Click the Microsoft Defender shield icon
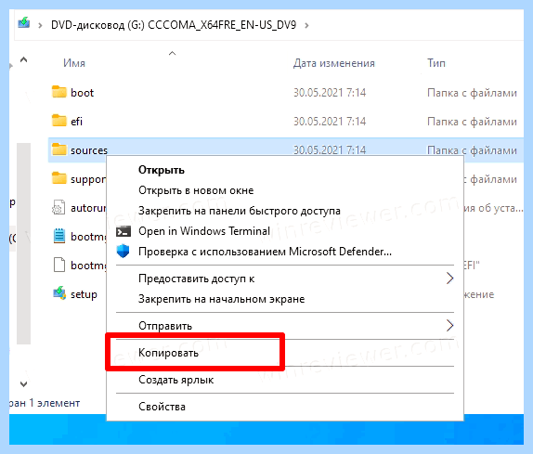533x454 pixels. [x=123, y=252]
